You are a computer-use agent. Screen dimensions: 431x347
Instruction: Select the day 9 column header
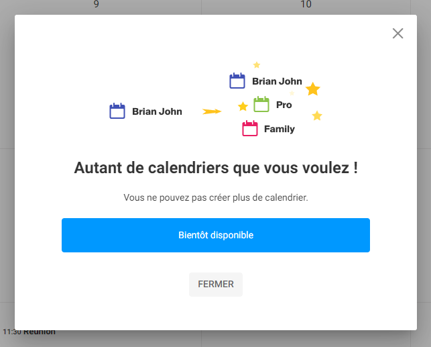[97, 4]
